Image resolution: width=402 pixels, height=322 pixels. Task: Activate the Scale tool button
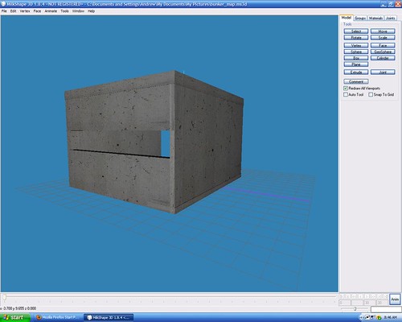[x=383, y=38]
